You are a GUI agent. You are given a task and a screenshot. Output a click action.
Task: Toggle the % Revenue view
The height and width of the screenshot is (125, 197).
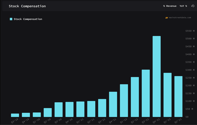pos(170,6)
